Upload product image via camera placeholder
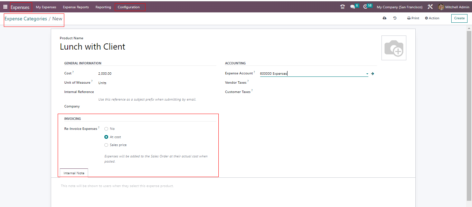Image resolution: width=472 pixels, height=207 pixels. click(394, 48)
